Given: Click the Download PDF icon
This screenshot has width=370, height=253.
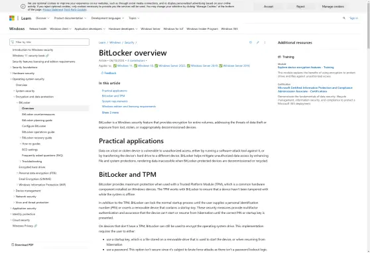Looking at the screenshot, I should click(13, 245).
